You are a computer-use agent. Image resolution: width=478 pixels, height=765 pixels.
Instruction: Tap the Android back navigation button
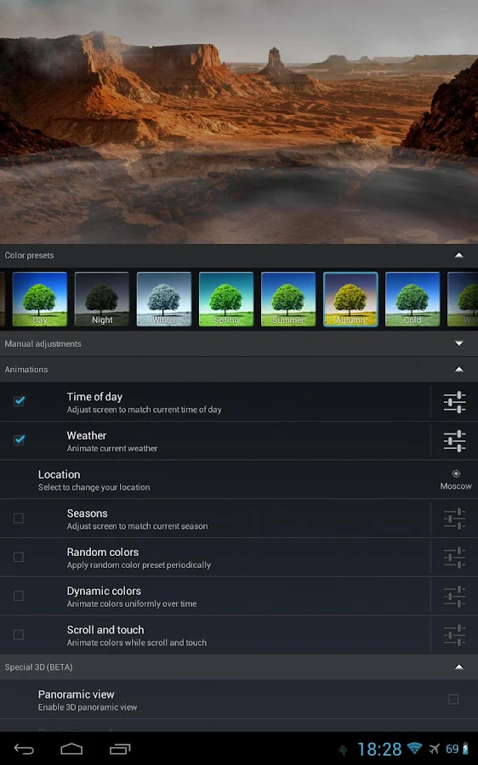24,749
